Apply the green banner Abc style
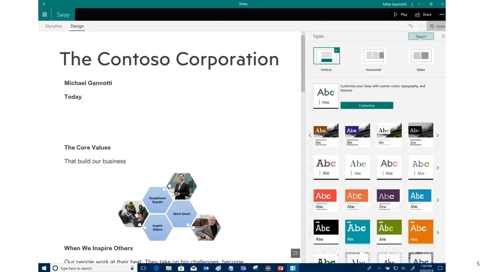The width and height of the screenshot is (484, 272). pyautogui.click(x=389, y=232)
